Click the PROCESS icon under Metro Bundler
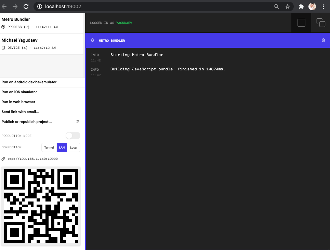The width and height of the screenshot is (330, 250). pos(3,27)
